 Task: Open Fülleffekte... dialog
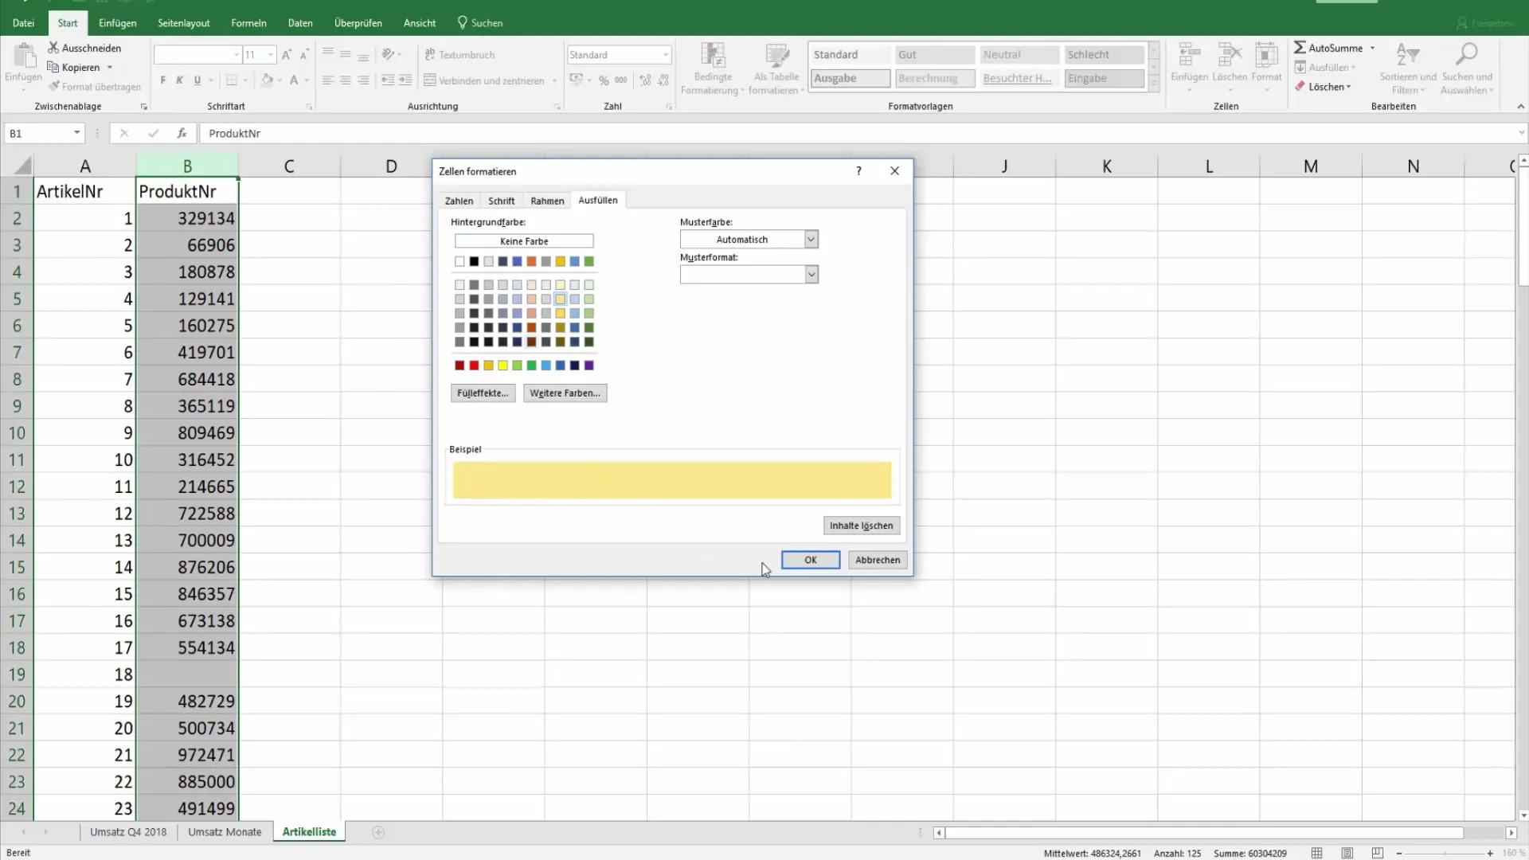pyautogui.click(x=483, y=393)
